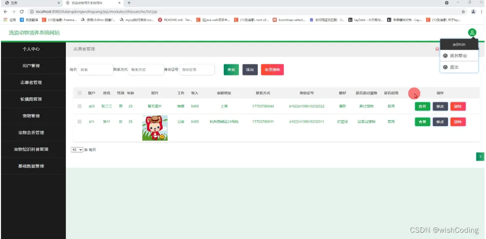Click the red 批量删除 button

click(272, 70)
